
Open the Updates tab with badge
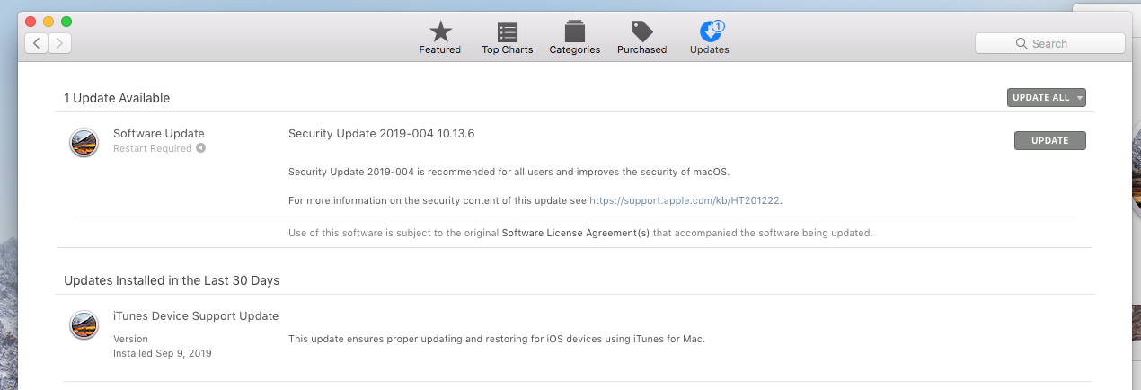[x=709, y=38]
